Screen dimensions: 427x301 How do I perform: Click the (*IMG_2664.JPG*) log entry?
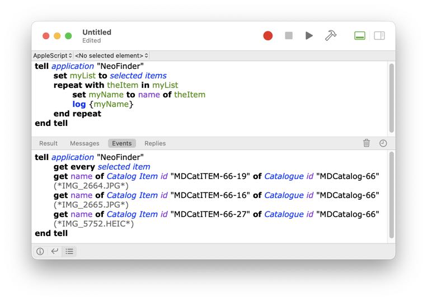(91, 186)
